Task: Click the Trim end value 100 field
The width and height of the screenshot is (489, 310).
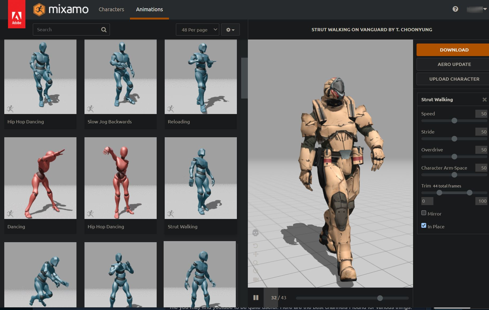Action: [481, 201]
